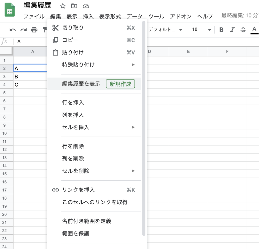259x249 pixels.
Task: Choose 列を削除
Action: tap(94, 159)
